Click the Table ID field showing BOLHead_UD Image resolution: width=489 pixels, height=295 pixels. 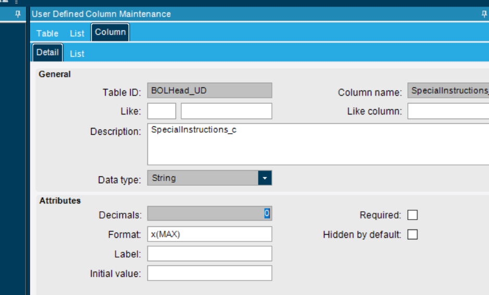(x=209, y=91)
